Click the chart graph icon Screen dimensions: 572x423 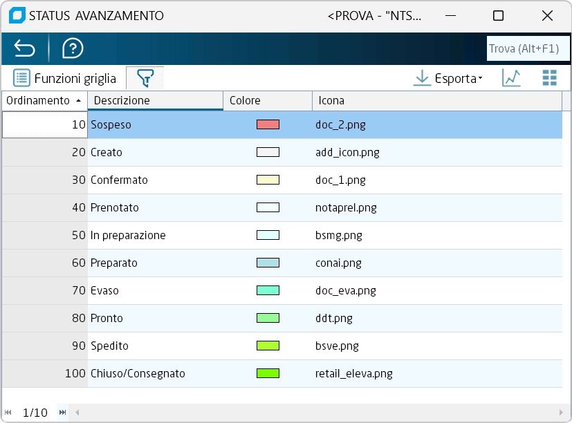[x=511, y=78]
